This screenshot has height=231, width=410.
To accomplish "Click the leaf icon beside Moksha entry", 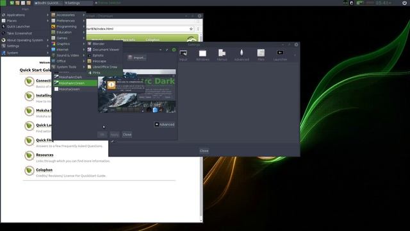I will (29, 111).
